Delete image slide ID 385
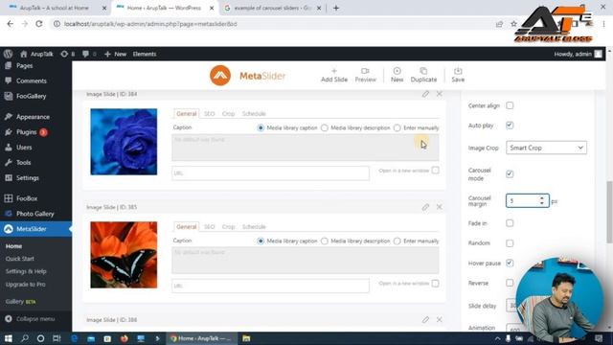Screen dimensions: 613x345 (440, 207)
